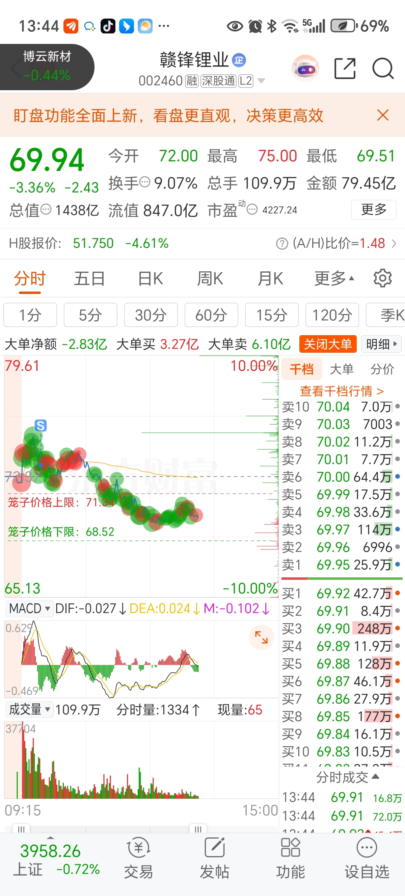This screenshot has width=405, height=896.
Task: Expand the 明细 details arrow
Action: [381, 344]
